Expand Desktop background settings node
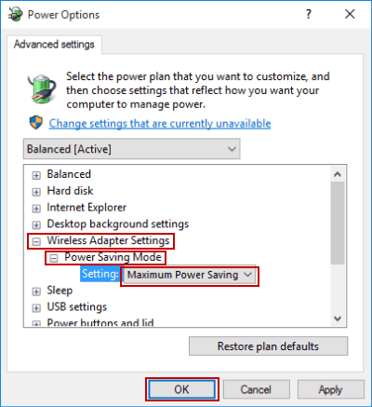This screenshot has height=407, width=372. pos(36,225)
